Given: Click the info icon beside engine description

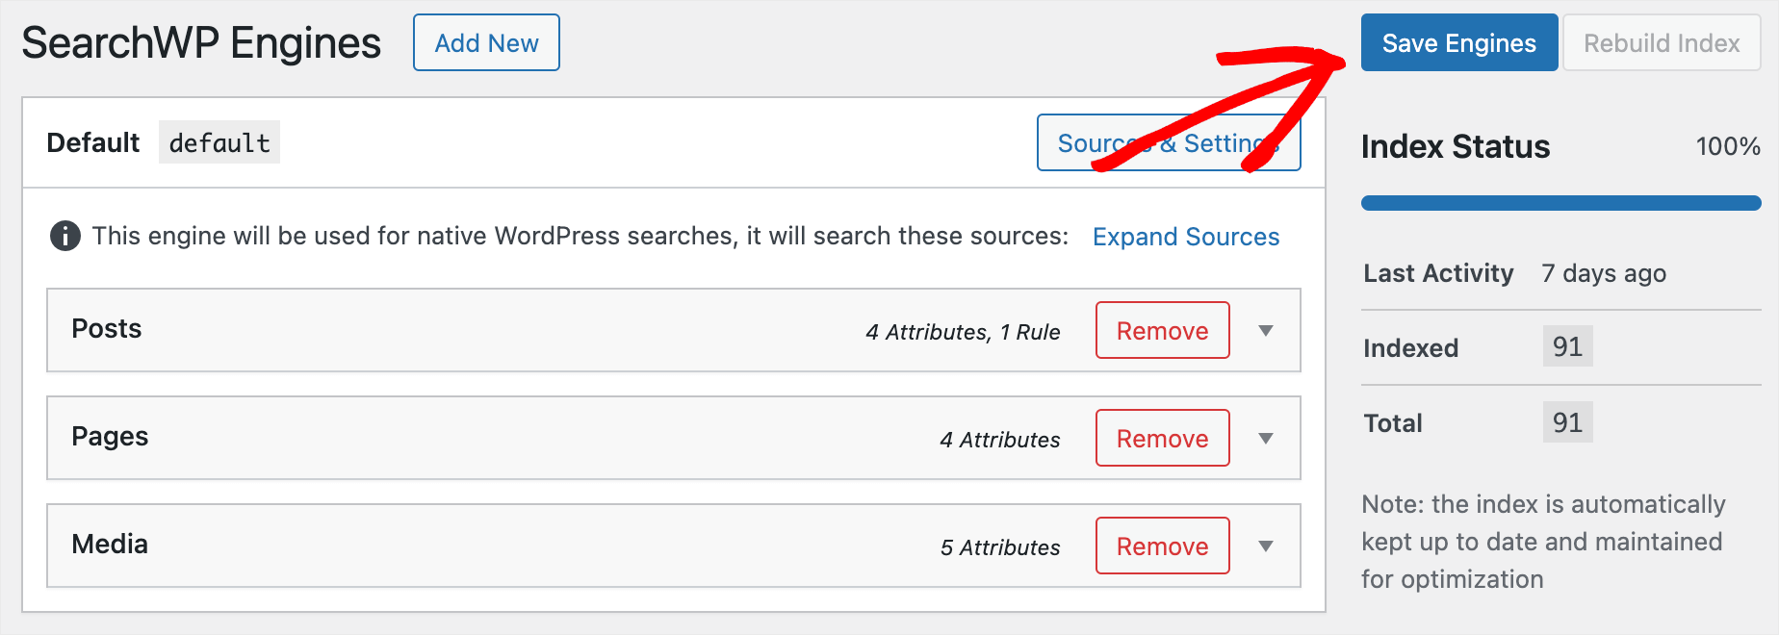Looking at the screenshot, I should tap(64, 236).
